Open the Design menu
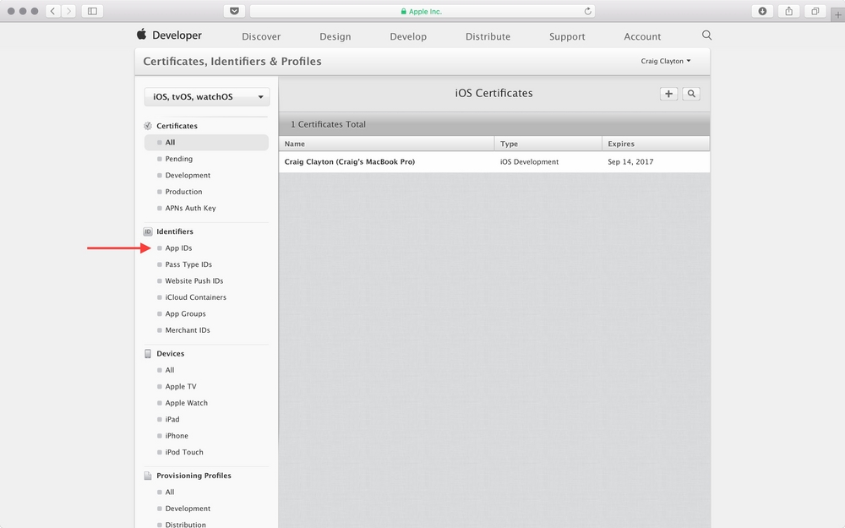 click(335, 36)
